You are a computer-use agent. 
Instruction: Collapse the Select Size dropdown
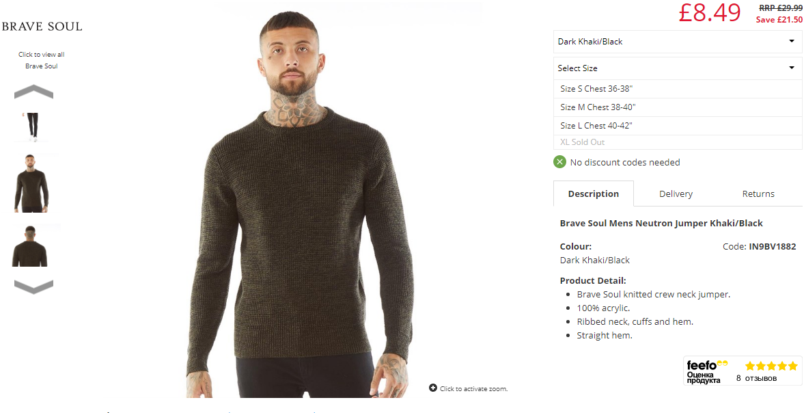click(x=678, y=68)
